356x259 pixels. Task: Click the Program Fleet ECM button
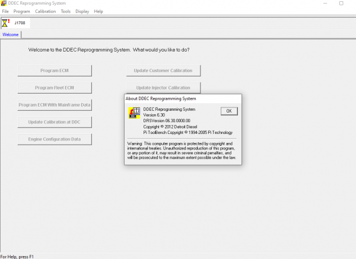(55, 88)
